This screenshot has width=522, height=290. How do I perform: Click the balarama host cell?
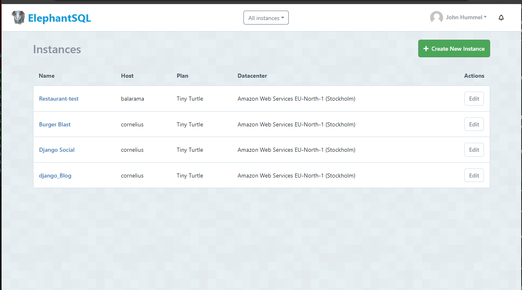132,99
